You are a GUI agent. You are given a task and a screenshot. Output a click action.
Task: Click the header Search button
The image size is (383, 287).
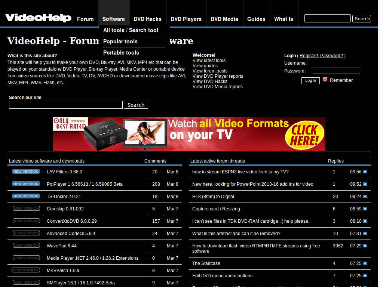362,19
